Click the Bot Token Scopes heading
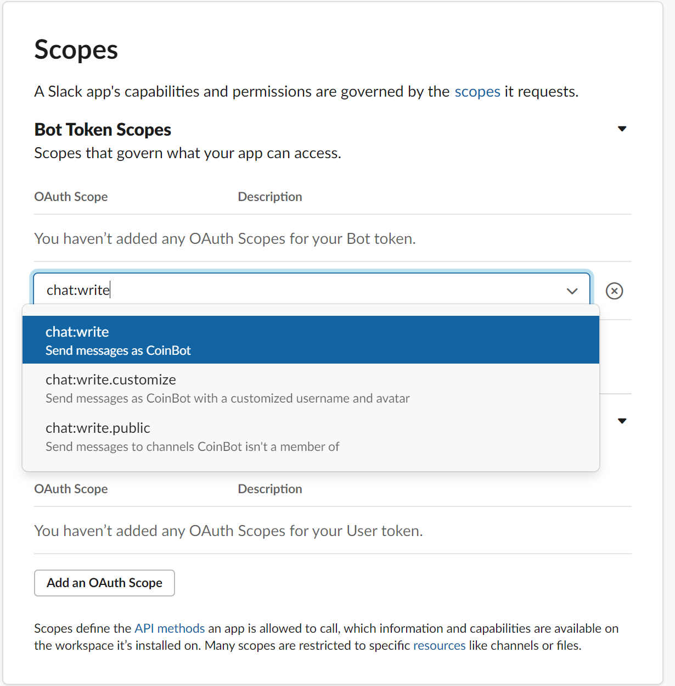 point(103,130)
